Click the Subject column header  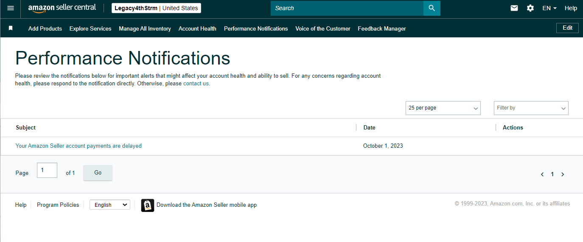[x=26, y=127]
